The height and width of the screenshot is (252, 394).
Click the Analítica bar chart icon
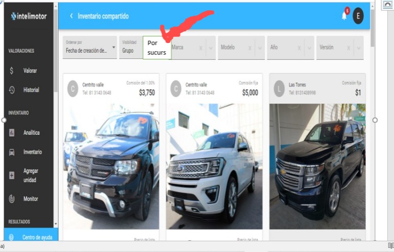(x=12, y=133)
